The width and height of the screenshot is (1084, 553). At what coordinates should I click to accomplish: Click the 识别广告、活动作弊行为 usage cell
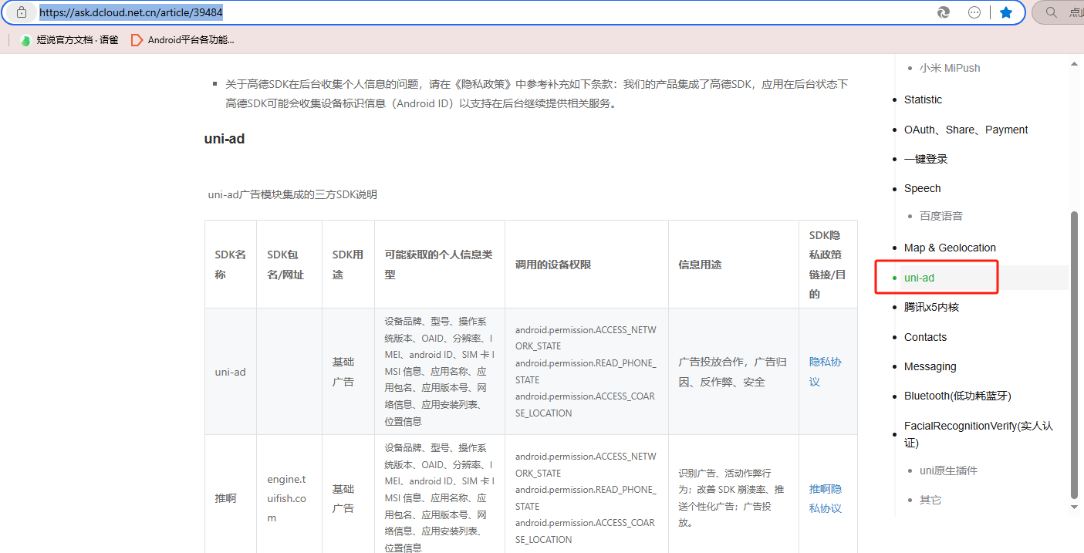[x=733, y=498]
